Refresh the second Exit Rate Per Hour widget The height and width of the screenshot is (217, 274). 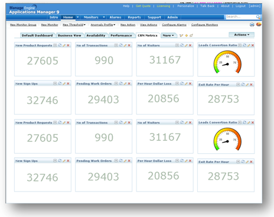point(243,161)
